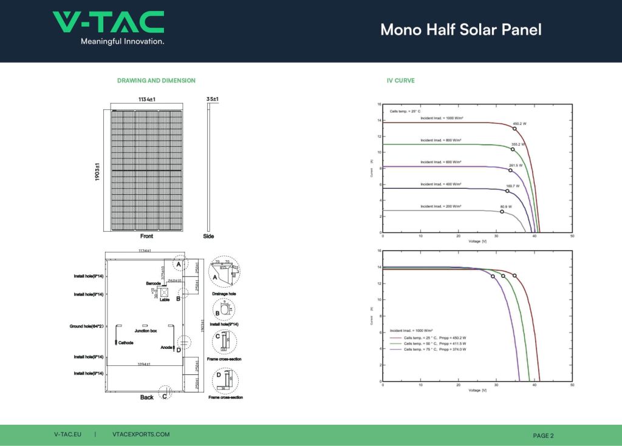
Task: Click the IV CURVE section heading
Action: pyautogui.click(x=401, y=81)
